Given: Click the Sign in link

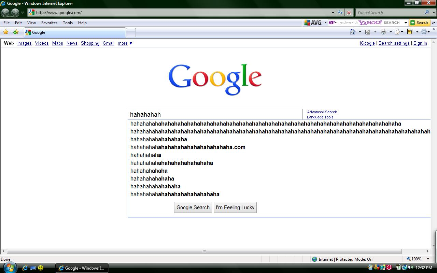Looking at the screenshot, I should click(420, 43).
